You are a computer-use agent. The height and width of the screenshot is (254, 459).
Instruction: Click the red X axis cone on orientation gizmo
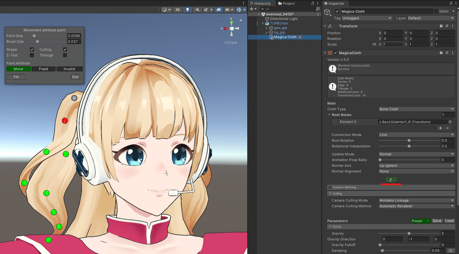pos(226,29)
